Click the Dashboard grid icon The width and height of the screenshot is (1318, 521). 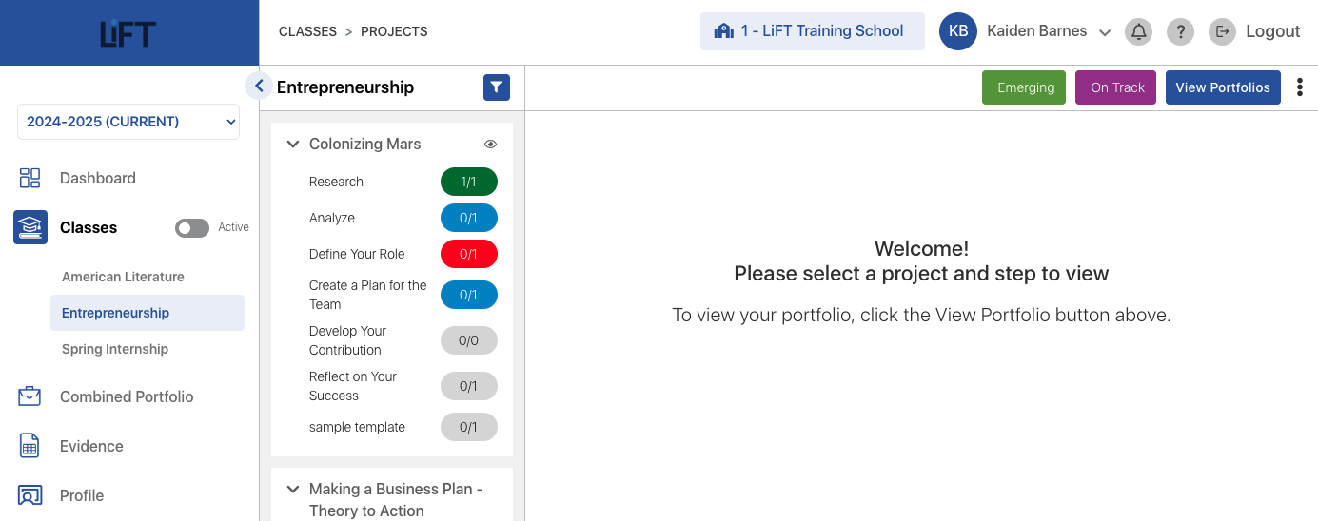(30, 178)
